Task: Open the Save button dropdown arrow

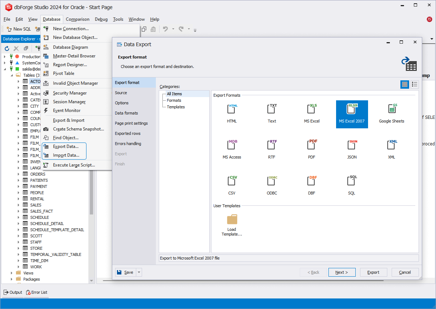Action: click(x=139, y=272)
